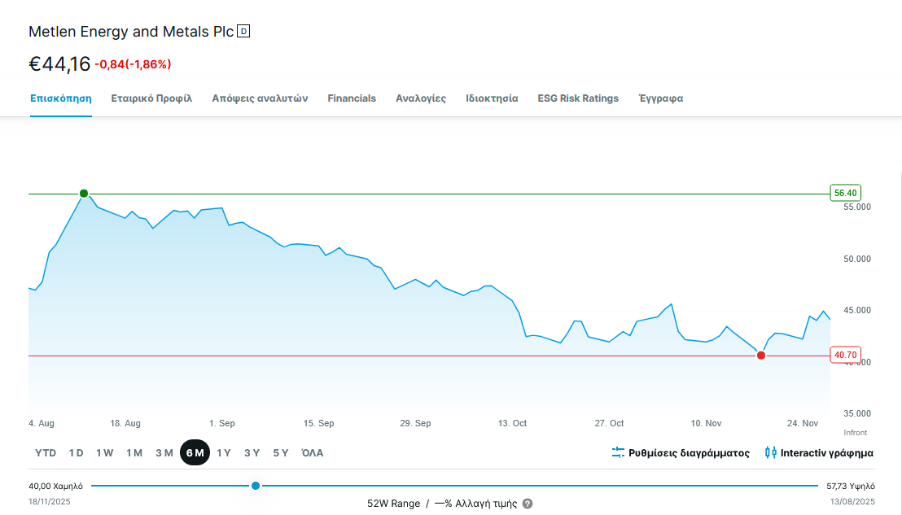
Task: Switch chart range to 1M
Action: (x=134, y=452)
